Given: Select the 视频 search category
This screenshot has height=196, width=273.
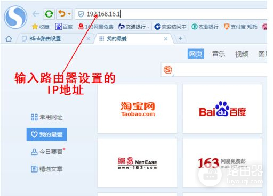Looking at the screenshot, I should (242, 54).
